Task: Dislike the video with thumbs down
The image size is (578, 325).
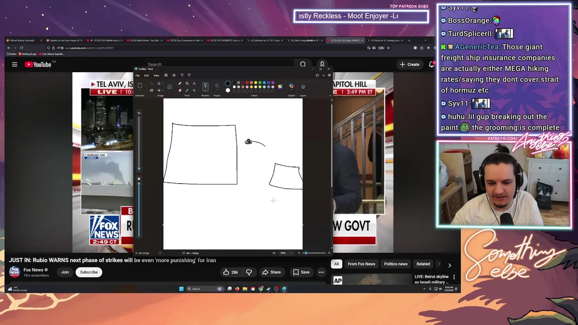Action: (249, 272)
